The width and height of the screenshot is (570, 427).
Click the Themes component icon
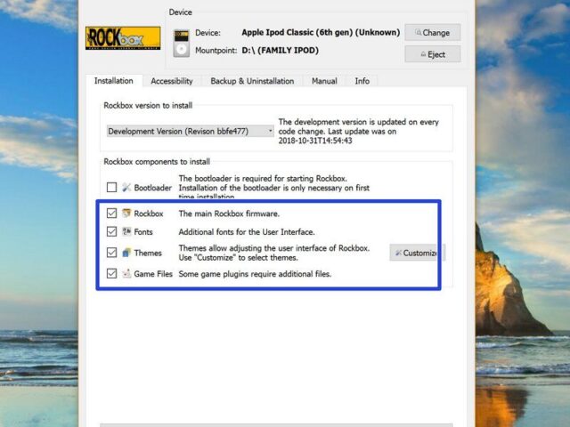click(x=126, y=253)
